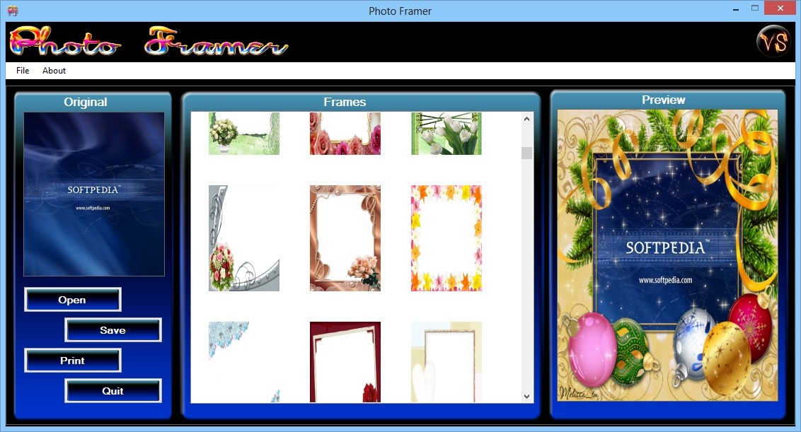Click the Frames list scroll up arrow
The height and width of the screenshot is (432, 801).
[526, 119]
